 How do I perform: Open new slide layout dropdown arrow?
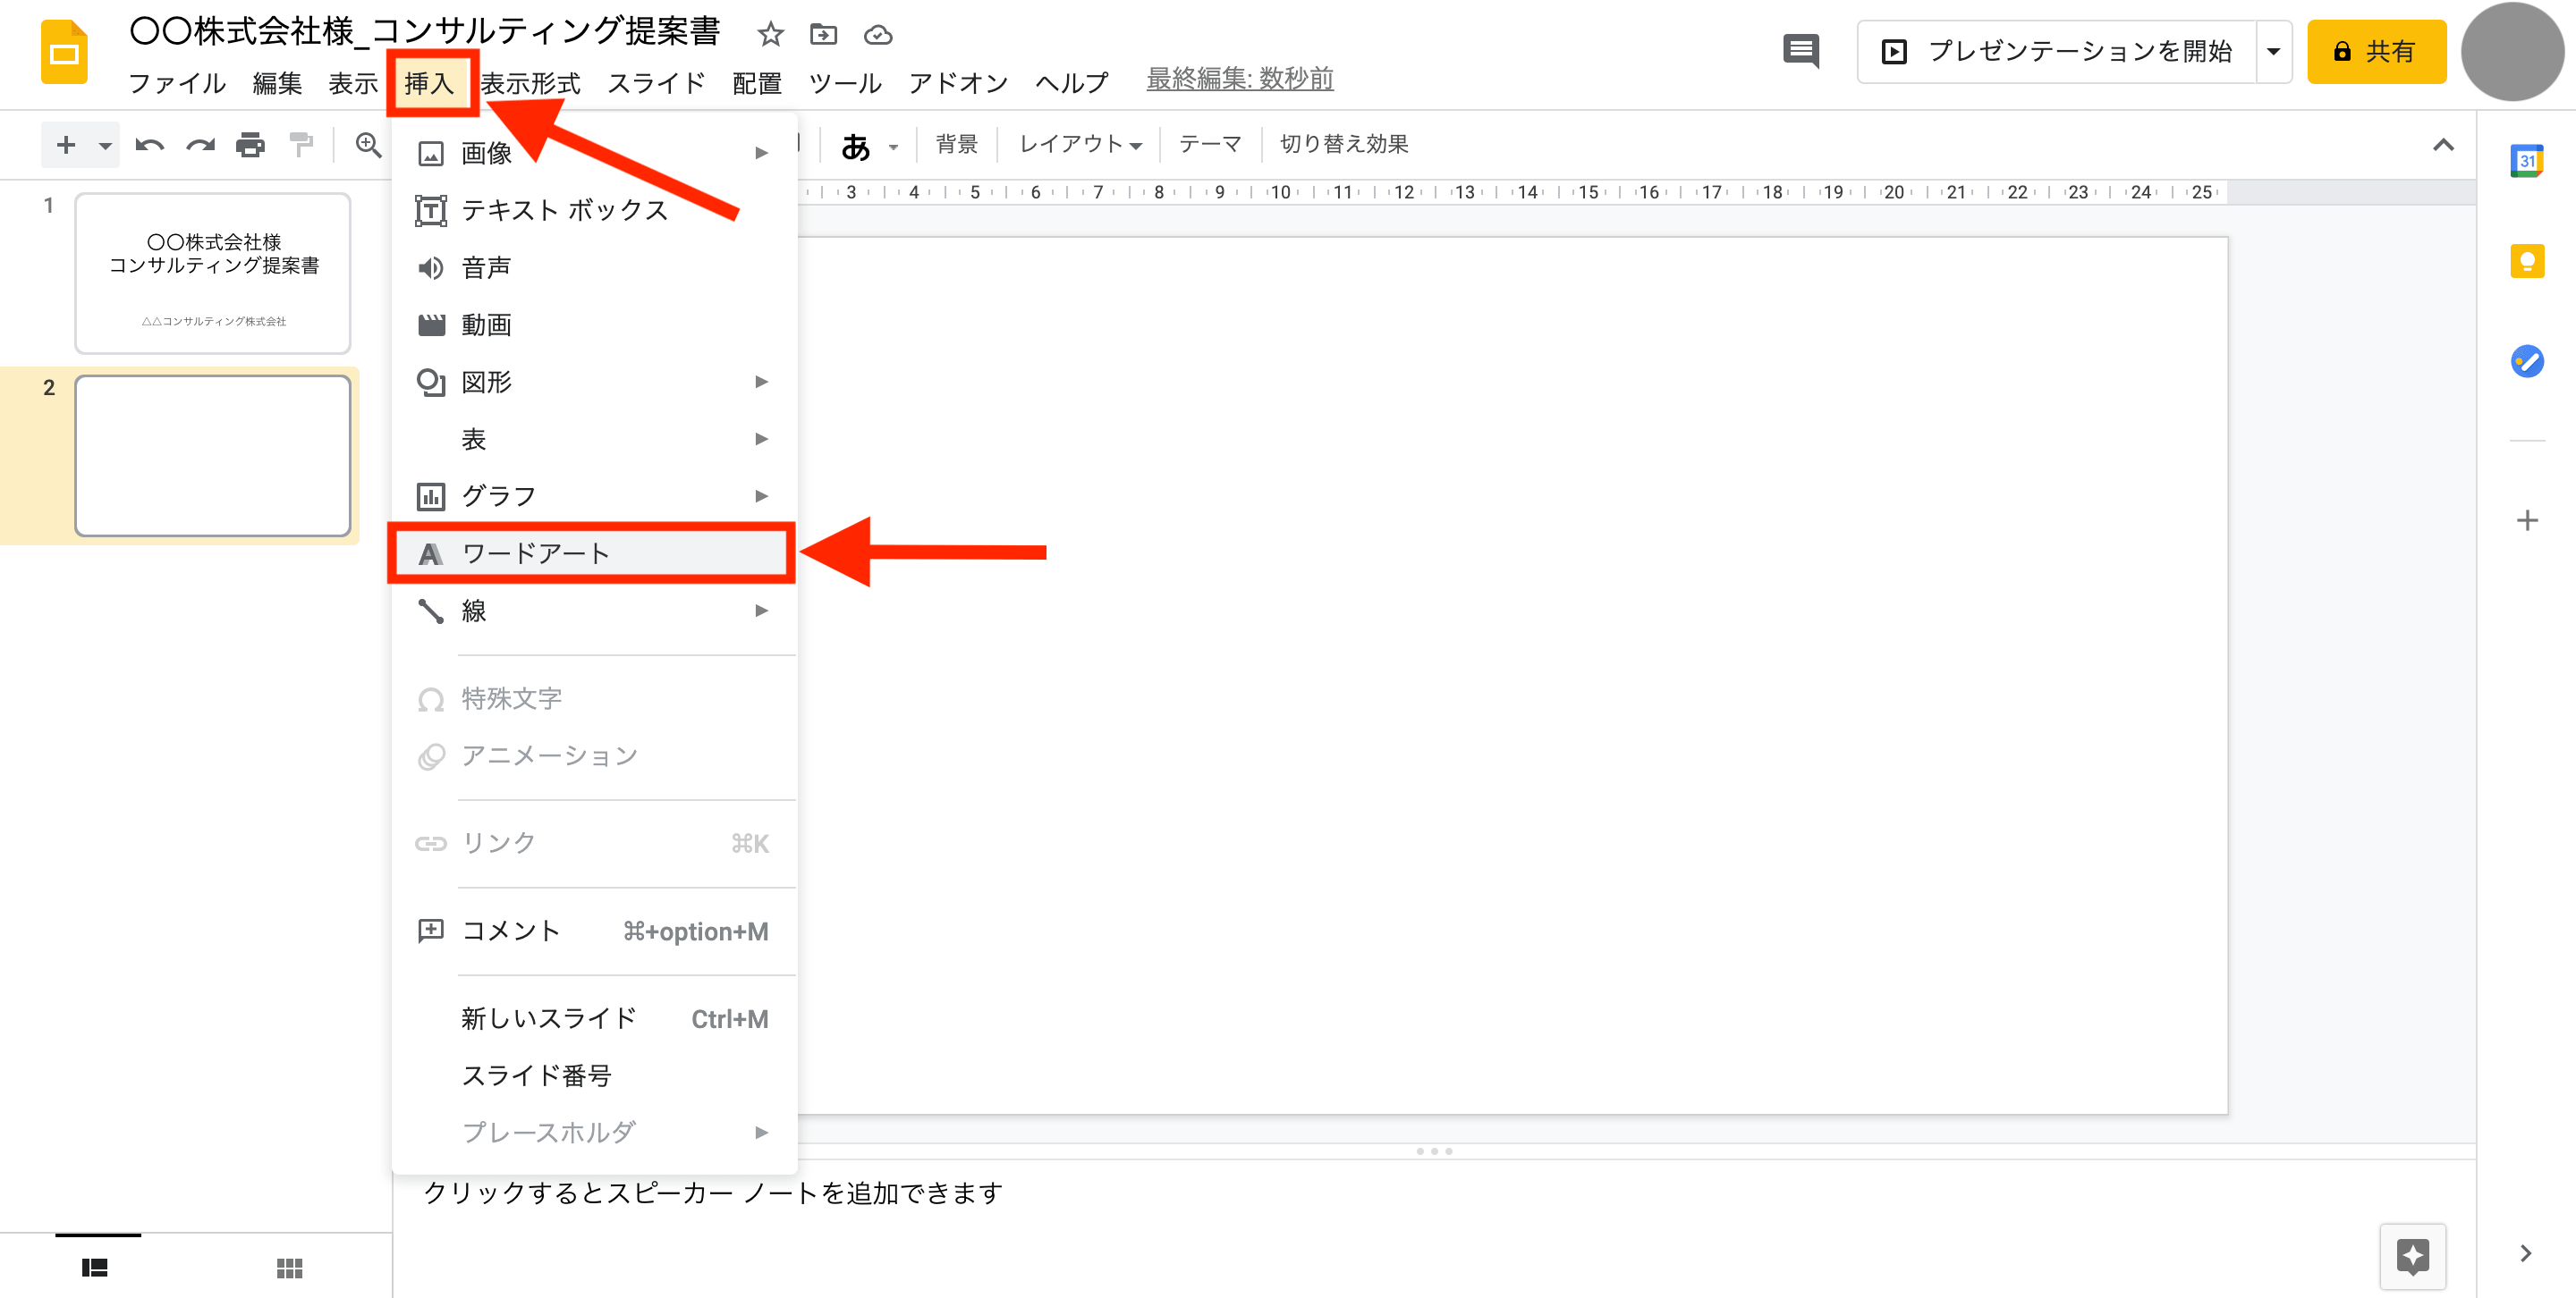click(105, 146)
